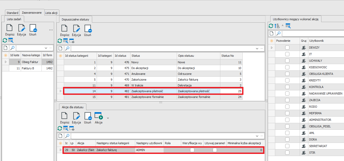Image resolution: width=344 pixels, height=161 pixels.
Task: Click Usuń icon in Lista zadań panel
Action: click(33, 28)
